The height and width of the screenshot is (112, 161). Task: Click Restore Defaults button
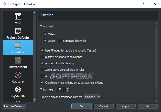pyautogui.click(x=14, y=106)
